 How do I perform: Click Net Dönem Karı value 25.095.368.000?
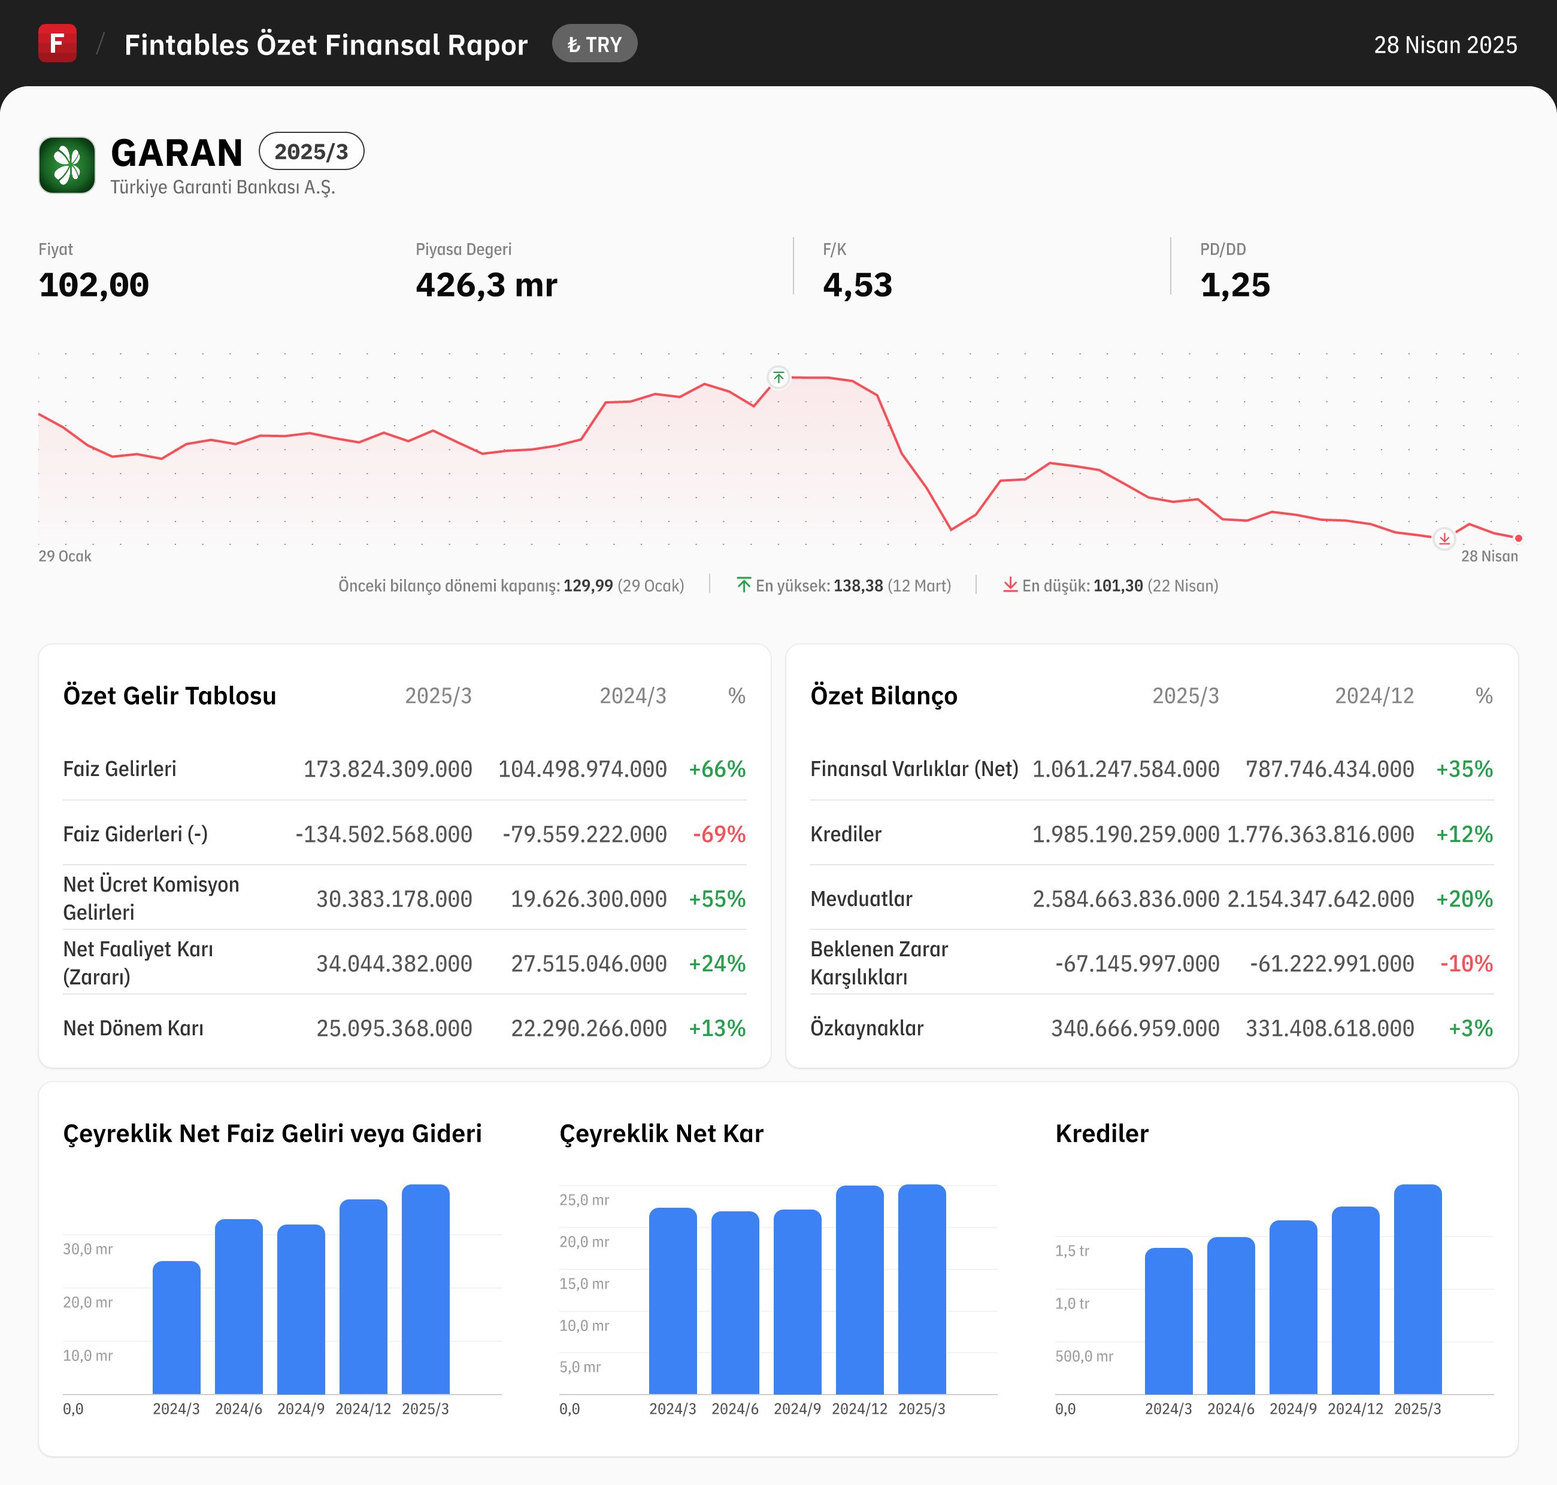pos(394,1028)
